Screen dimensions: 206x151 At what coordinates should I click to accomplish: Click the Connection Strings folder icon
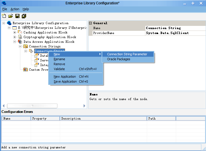coord(26,46)
